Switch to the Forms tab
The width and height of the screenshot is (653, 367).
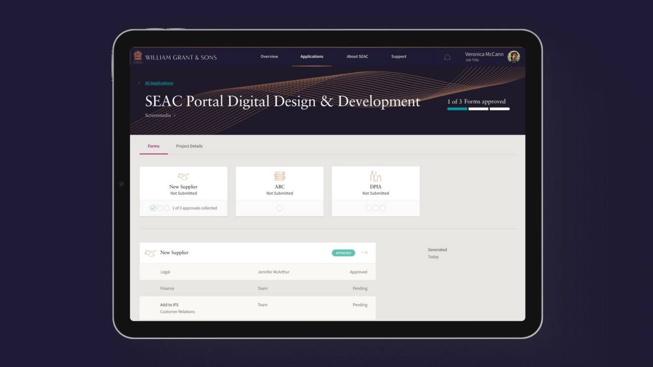tap(153, 146)
